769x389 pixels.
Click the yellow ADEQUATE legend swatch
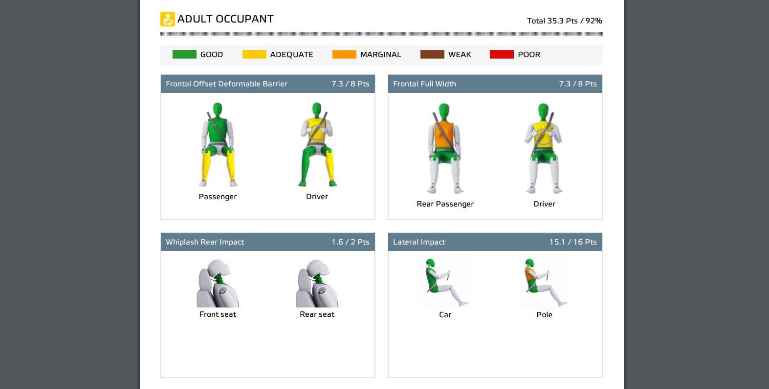pos(254,55)
